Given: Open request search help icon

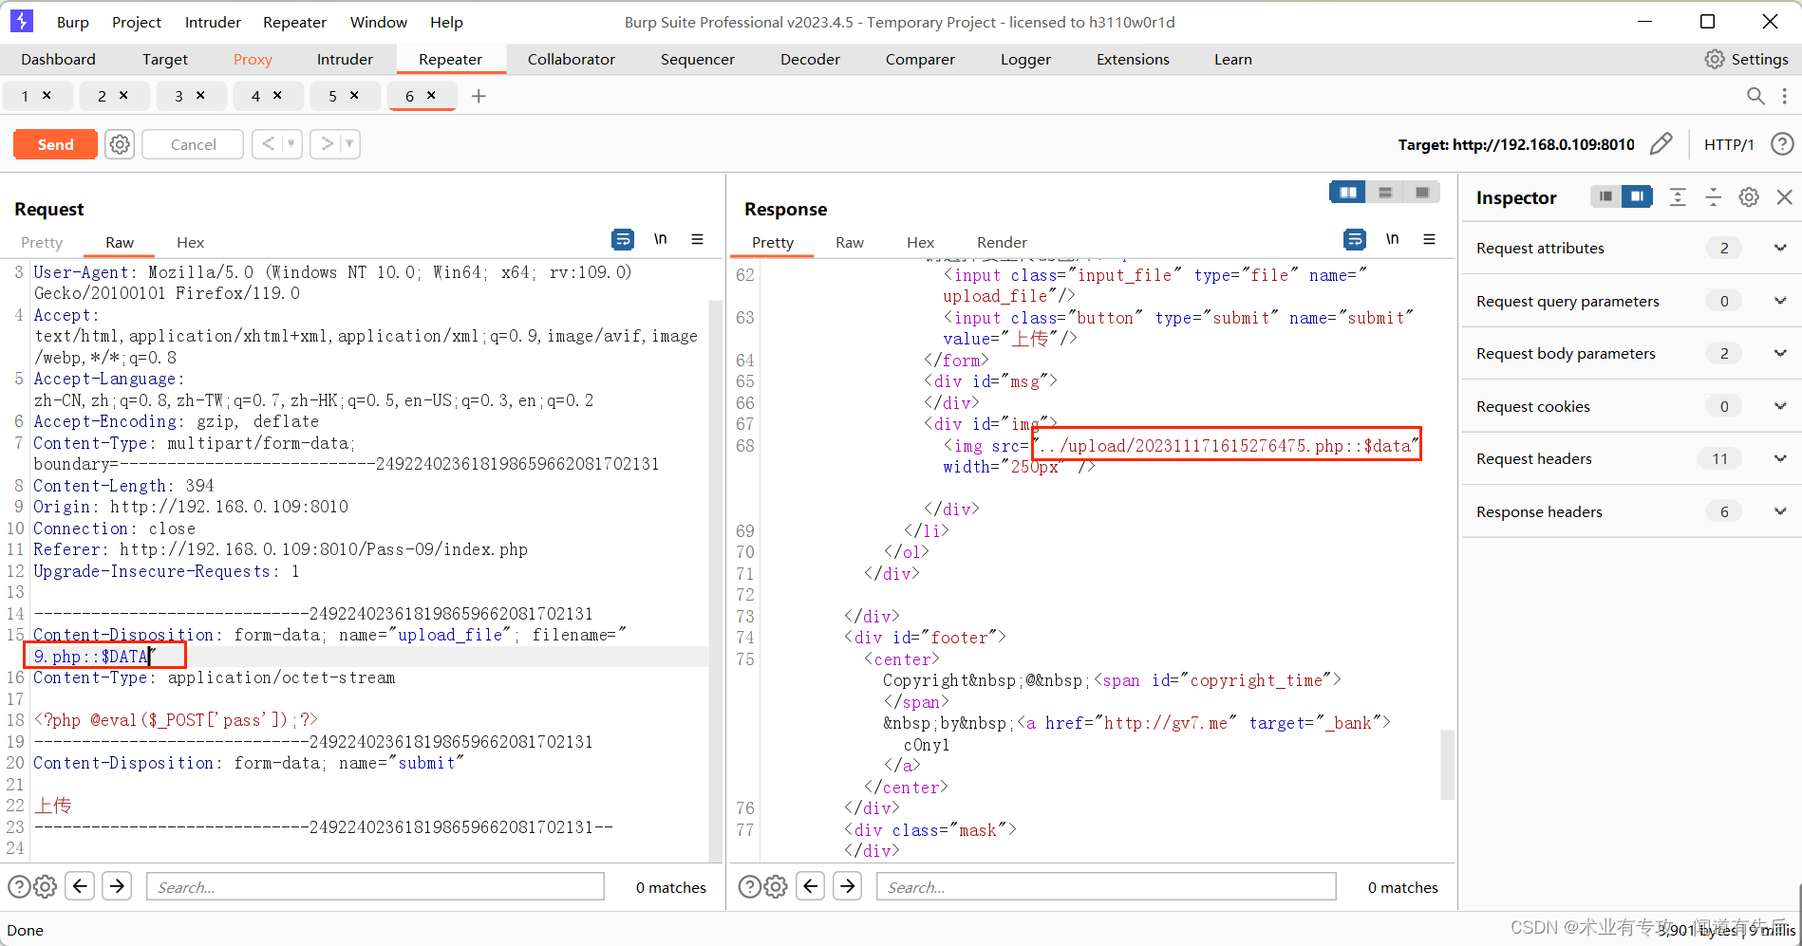Looking at the screenshot, I should (x=18, y=886).
